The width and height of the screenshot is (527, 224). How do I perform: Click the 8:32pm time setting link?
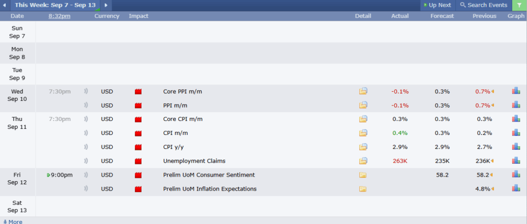coord(60,16)
